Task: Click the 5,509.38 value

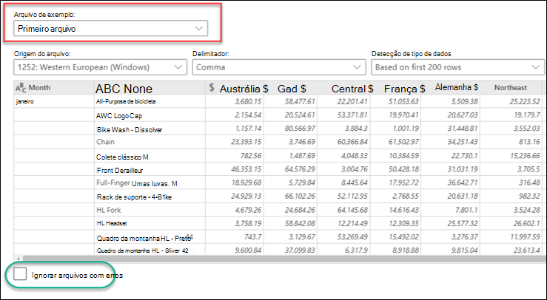Action: pos(464,101)
